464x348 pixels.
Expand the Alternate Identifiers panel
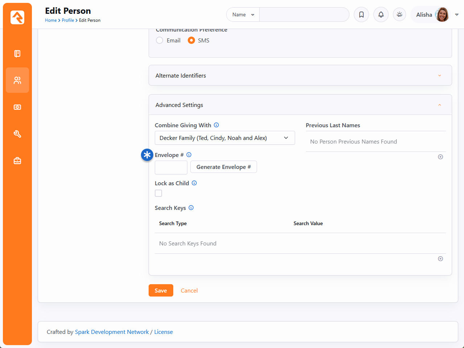pyautogui.click(x=300, y=75)
